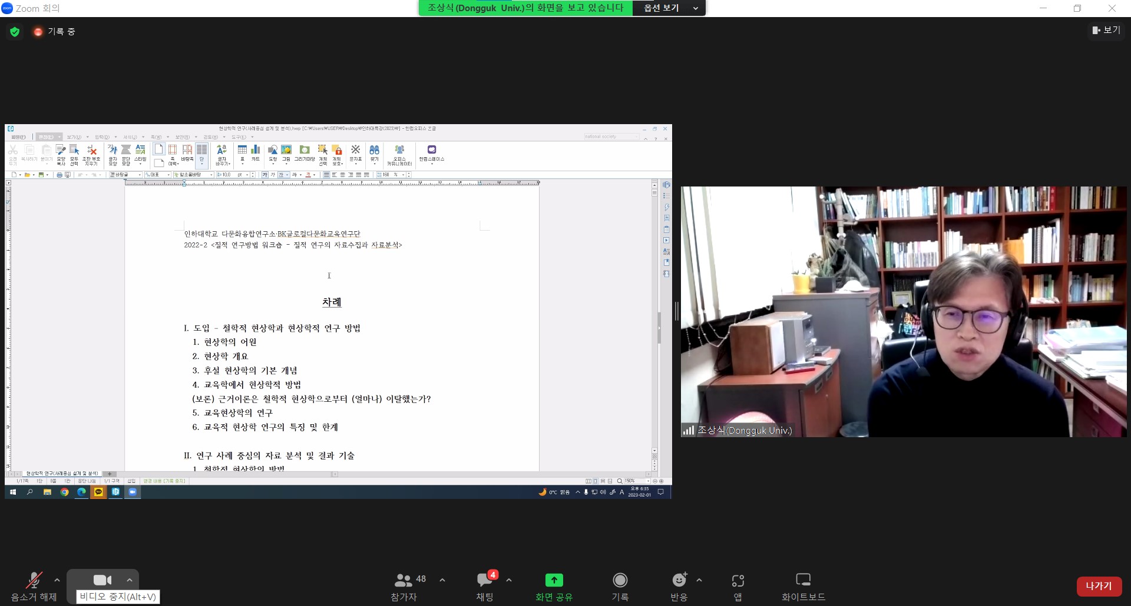The height and width of the screenshot is (606, 1131).
Task: Open the 도구(K) menu
Action: 239,137
